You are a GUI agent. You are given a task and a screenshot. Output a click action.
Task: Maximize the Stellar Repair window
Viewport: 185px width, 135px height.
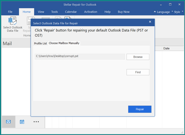[x=170, y=5]
